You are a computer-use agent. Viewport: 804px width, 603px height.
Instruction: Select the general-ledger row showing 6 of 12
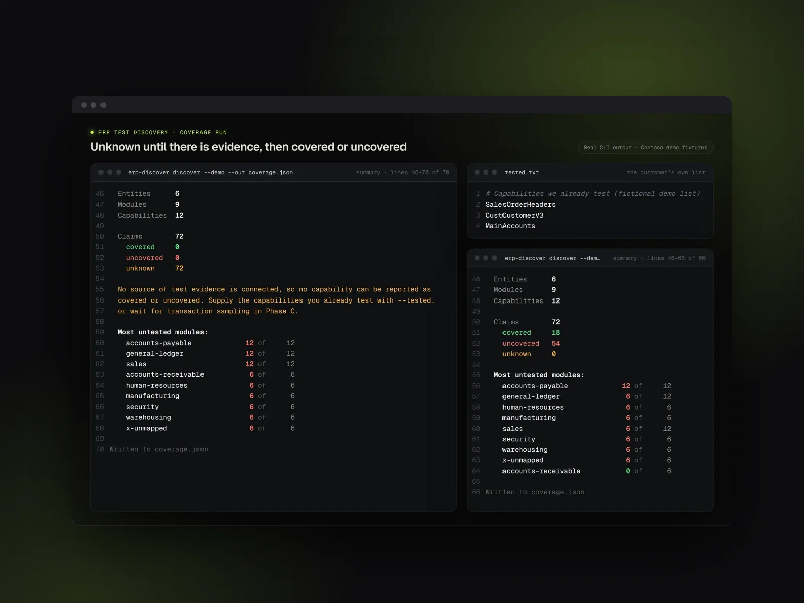click(x=586, y=396)
